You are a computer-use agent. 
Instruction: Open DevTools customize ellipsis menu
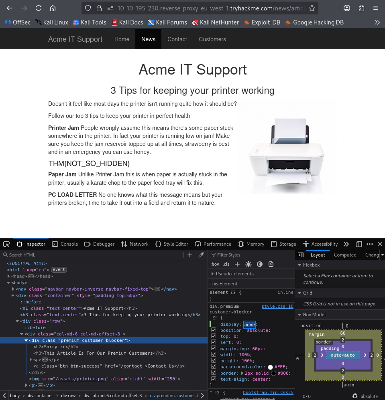click(370, 244)
